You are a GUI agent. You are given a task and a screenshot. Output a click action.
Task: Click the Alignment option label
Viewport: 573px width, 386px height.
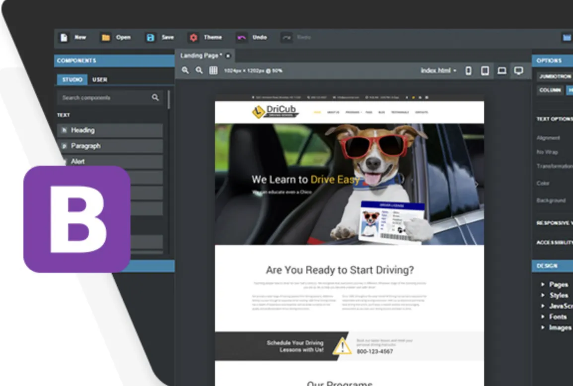pyautogui.click(x=548, y=137)
